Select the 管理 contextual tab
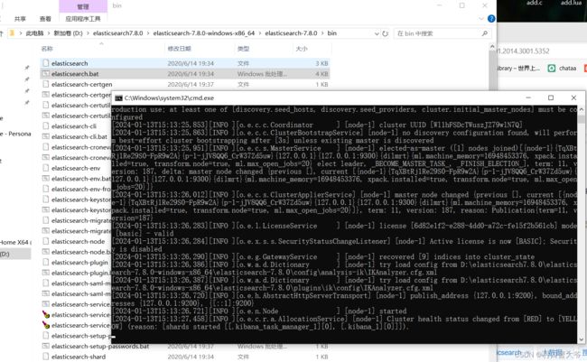This screenshot has height=362, width=587. 83,6
